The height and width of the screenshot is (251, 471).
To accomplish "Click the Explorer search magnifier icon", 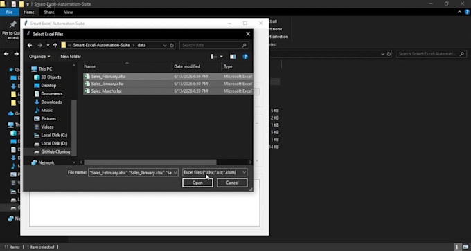I will point(462,54).
